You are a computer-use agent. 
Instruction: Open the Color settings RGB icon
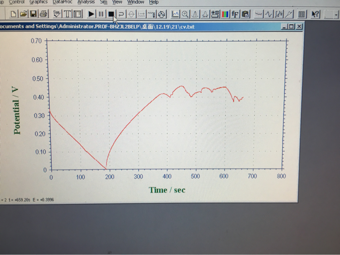click(x=225, y=14)
